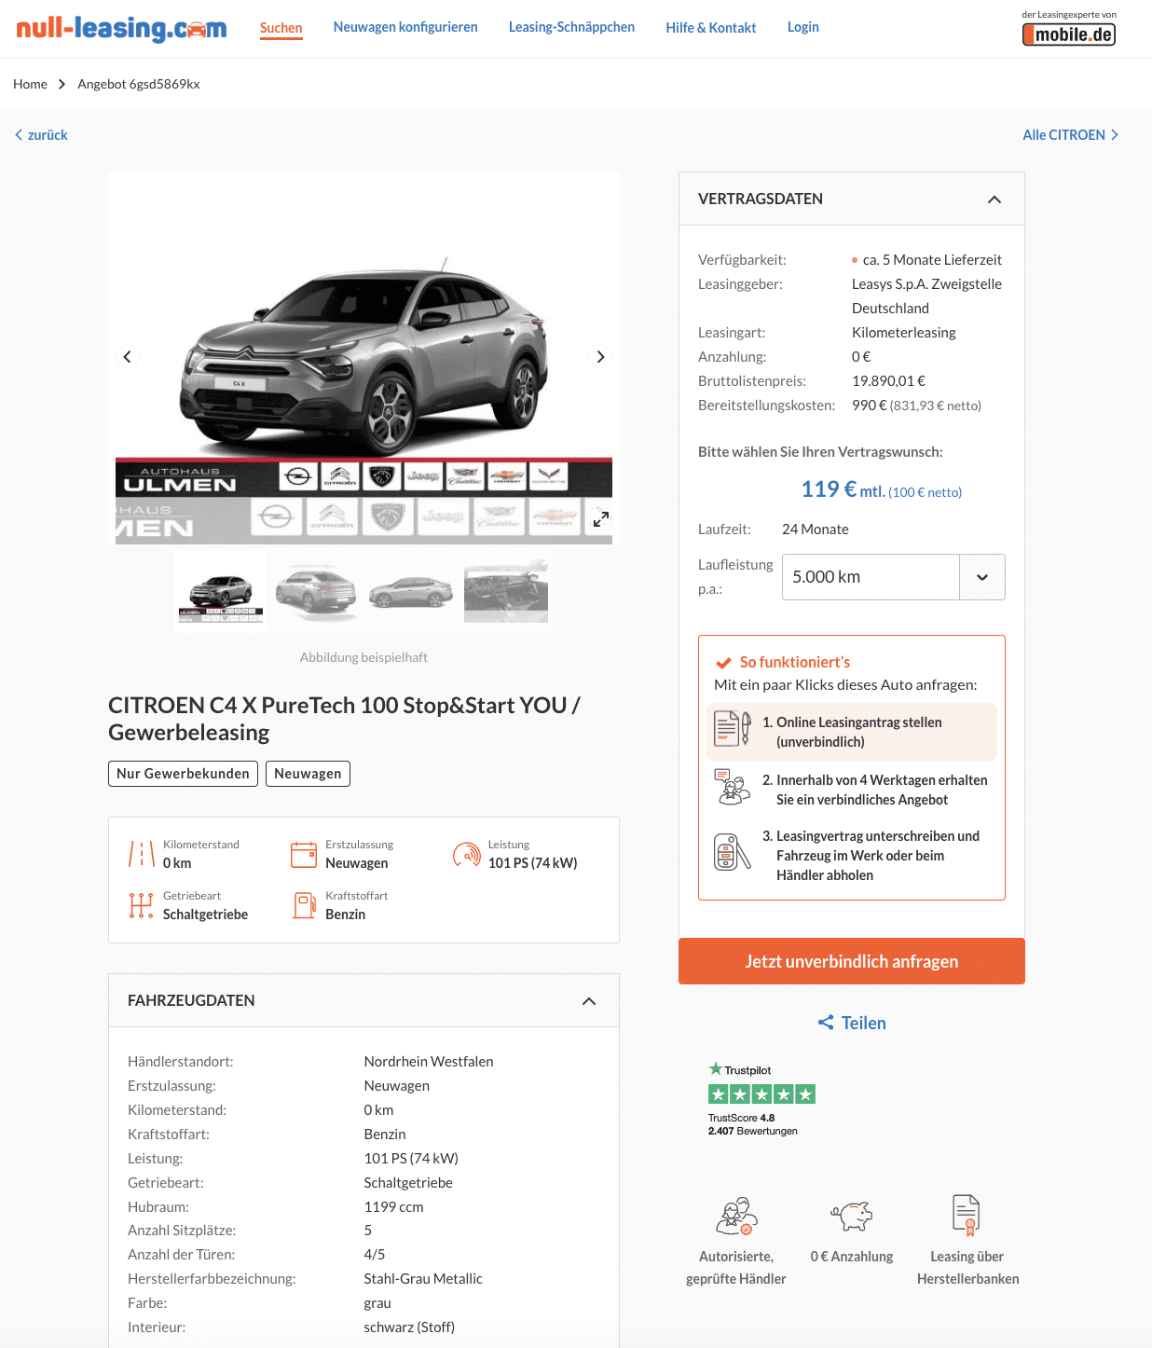This screenshot has width=1152, height=1348.
Task: Click Jetzt unverbindlich anfragen button
Action: point(852,961)
